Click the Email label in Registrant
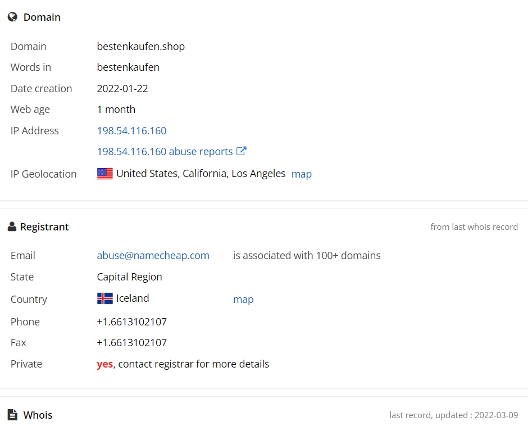Image resolution: width=528 pixels, height=426 pixels. coord(23,256)
